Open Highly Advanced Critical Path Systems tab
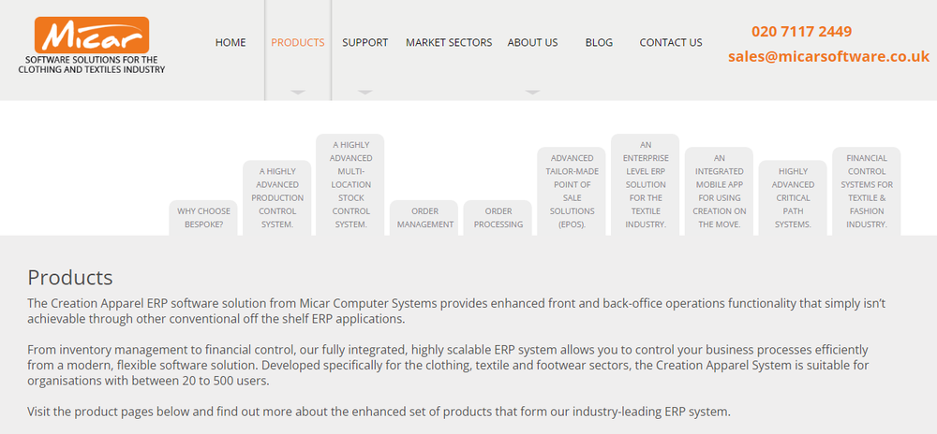 [793, 198]
